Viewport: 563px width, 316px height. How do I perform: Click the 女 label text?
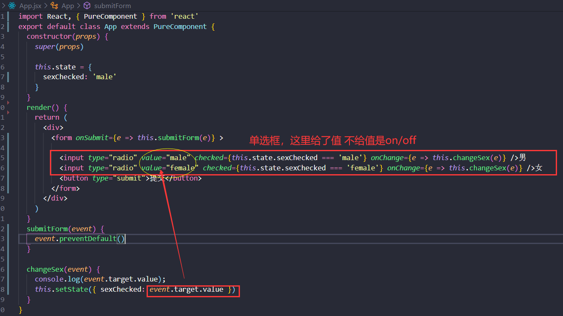coord(539,168)
